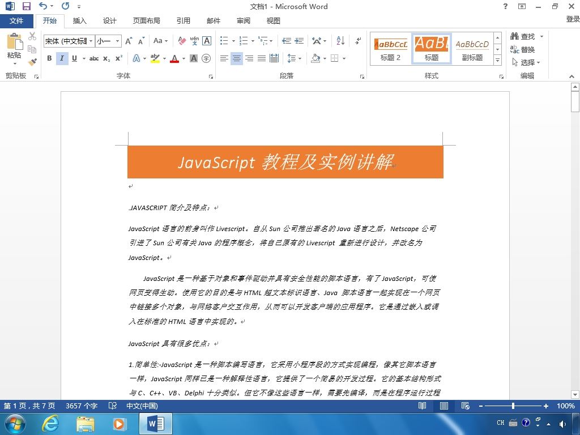
Task: Apply red font color
Action: pos(174,58)
